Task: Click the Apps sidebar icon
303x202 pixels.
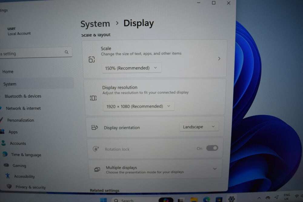Action: point(2,131)
